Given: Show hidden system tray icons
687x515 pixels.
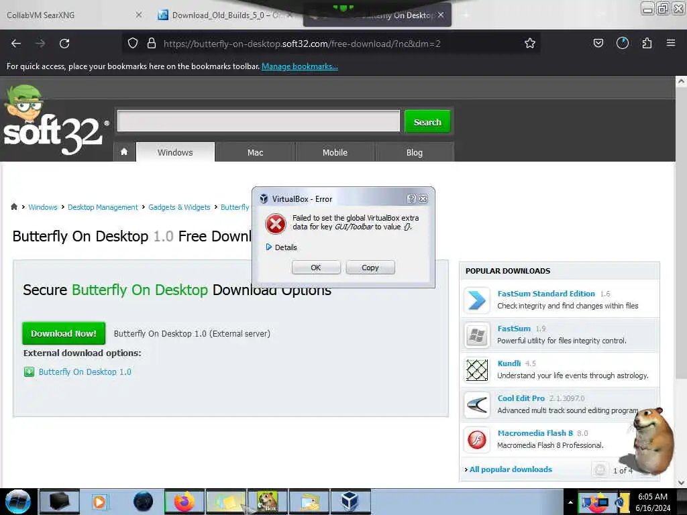Looking at the screenshot, I should tap(570, 502).
